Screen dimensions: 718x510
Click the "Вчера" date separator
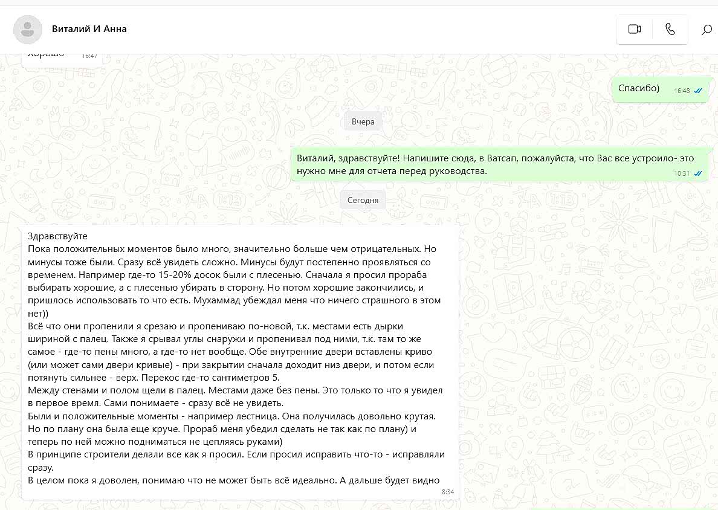click(363, 121)
